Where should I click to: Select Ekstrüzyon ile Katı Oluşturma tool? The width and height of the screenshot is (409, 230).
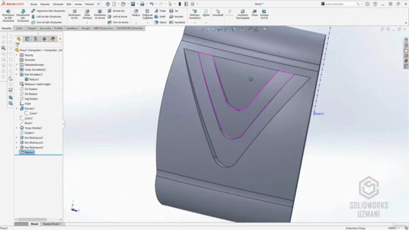(8, 15)
